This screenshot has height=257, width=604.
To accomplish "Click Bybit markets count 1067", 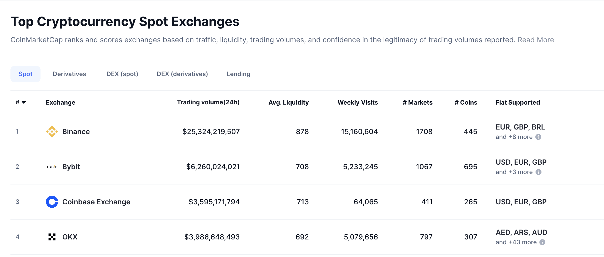I will click(x=424, y=167).
